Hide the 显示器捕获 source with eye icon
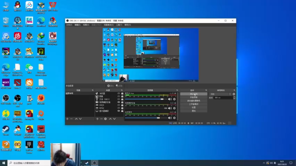Image resolution: width=296 pixels, height=166 pixels. 118,111
